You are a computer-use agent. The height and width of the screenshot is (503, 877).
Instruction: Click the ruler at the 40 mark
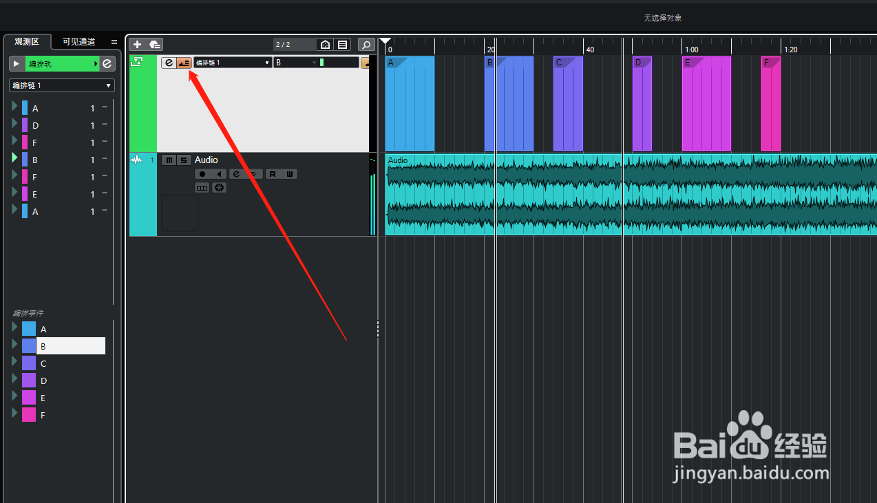pyautogui.click(x=590, y=50)
